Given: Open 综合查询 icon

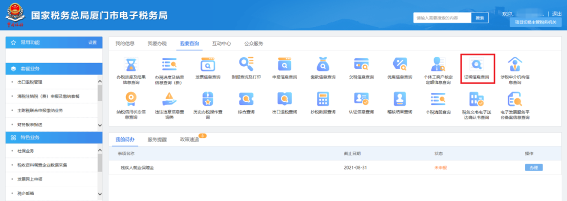Looking at the screenshot, I should pos(246,99).
